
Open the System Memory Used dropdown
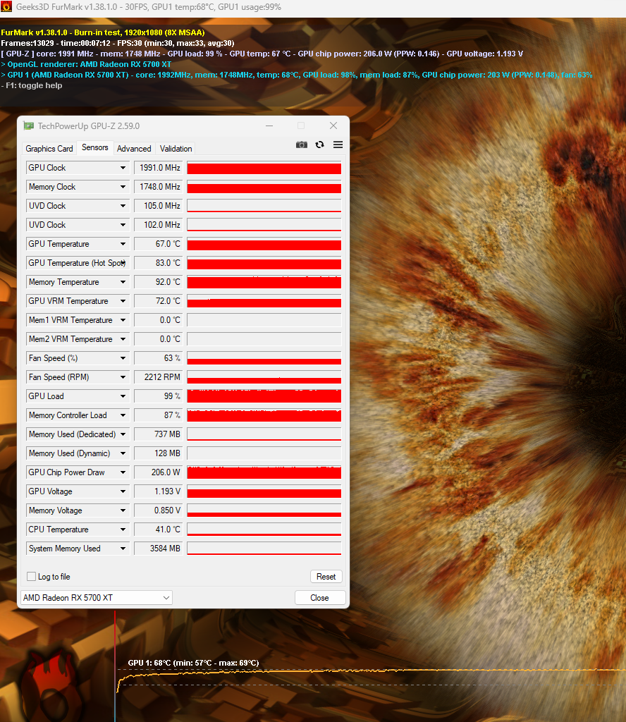point(123,549)
